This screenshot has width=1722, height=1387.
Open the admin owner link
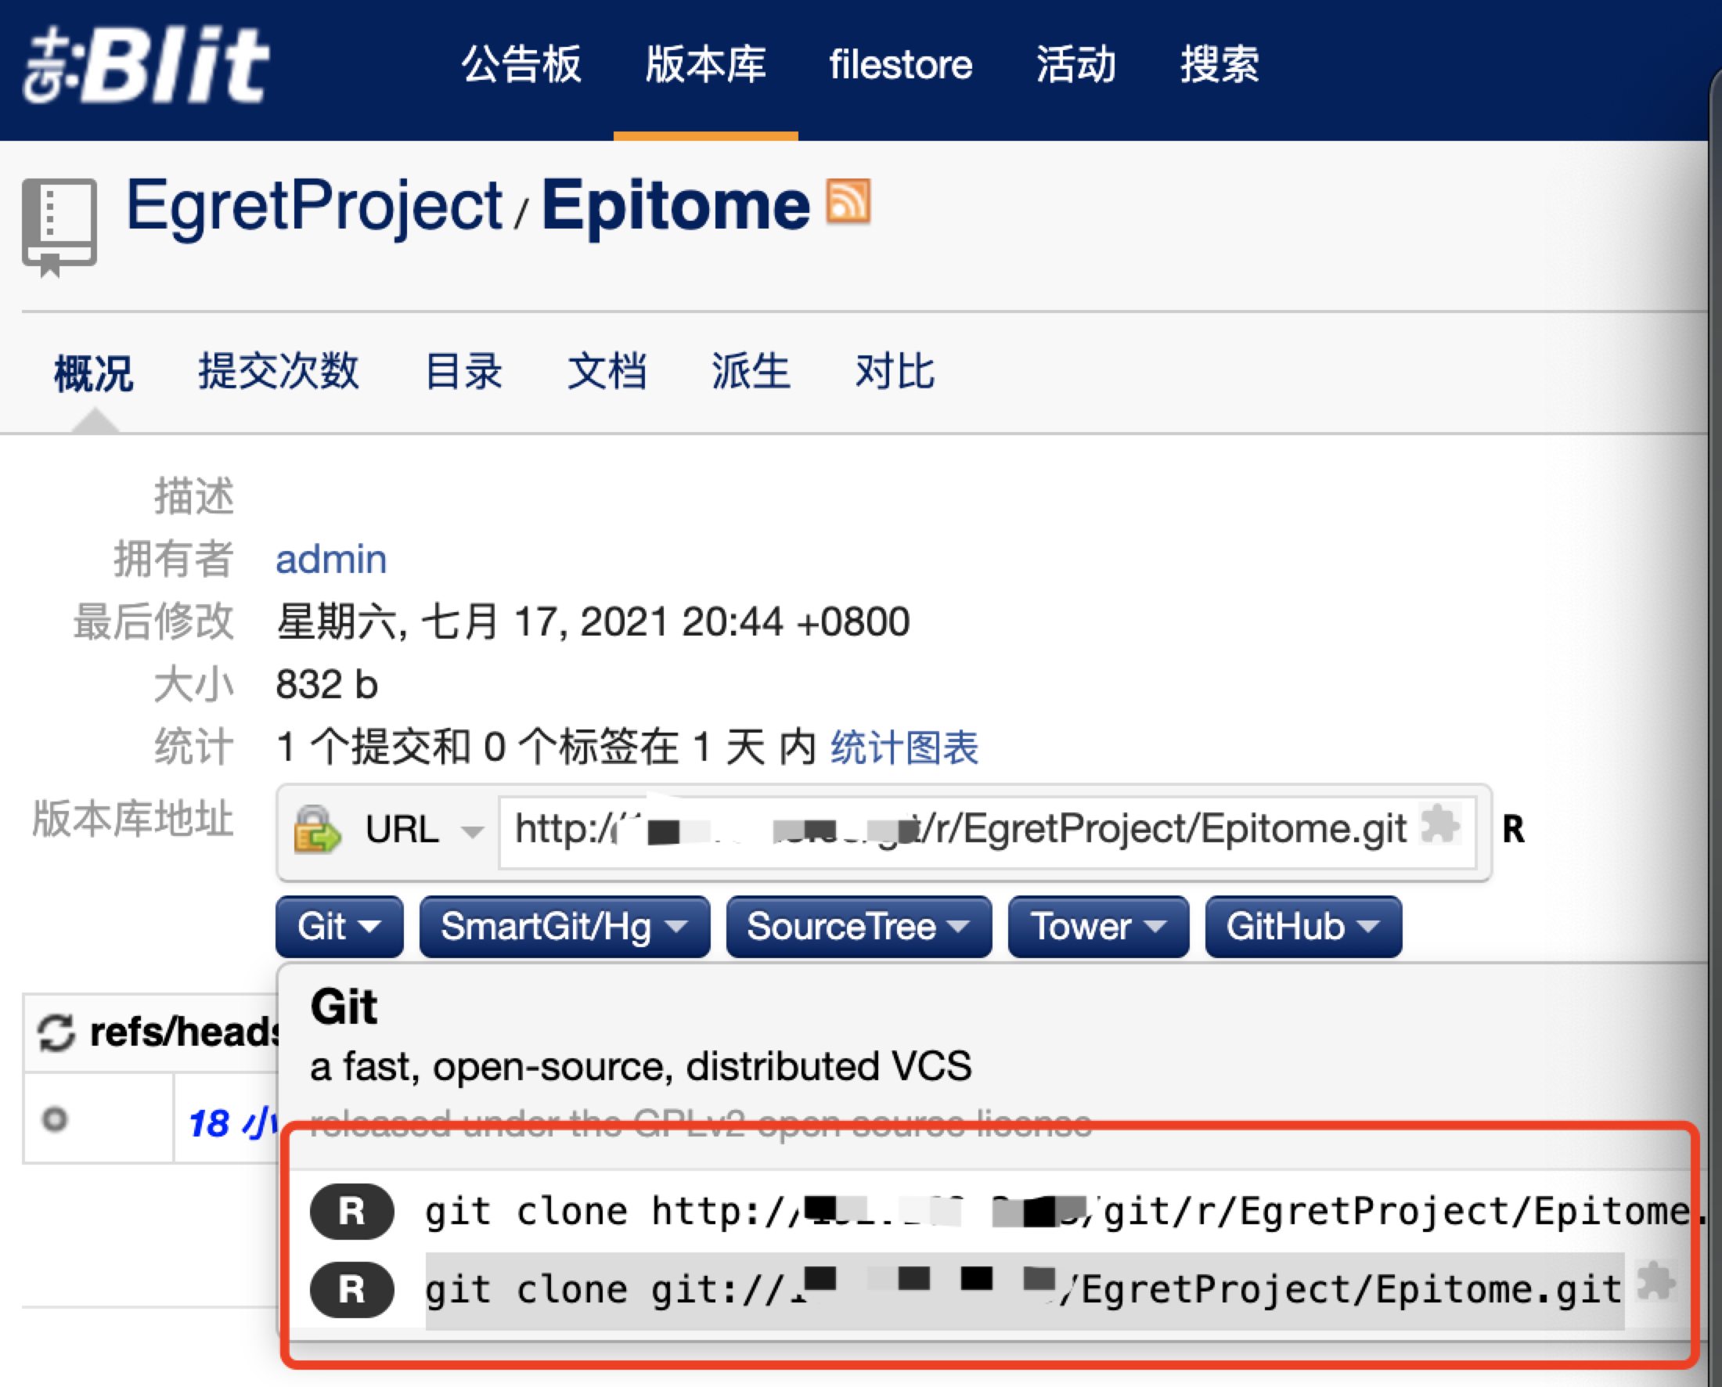point(331,560)
